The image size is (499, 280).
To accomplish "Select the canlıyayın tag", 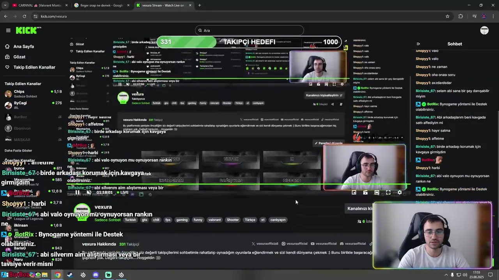I will pos(278,220).
